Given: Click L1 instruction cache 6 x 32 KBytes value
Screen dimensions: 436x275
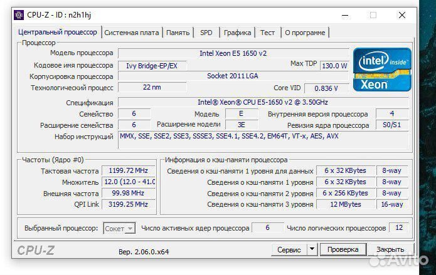Looking at the screenshot, I should pos(345,182).
